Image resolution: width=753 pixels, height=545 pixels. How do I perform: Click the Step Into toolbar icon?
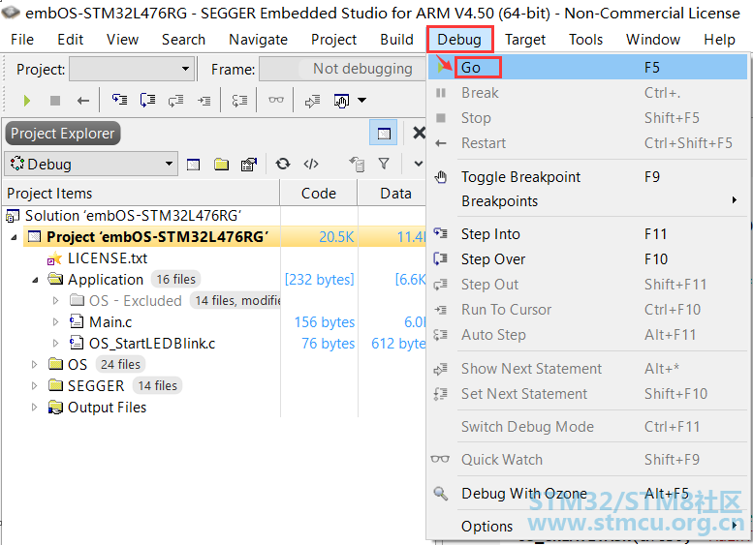pyautogui.click(x=119, y=100)
